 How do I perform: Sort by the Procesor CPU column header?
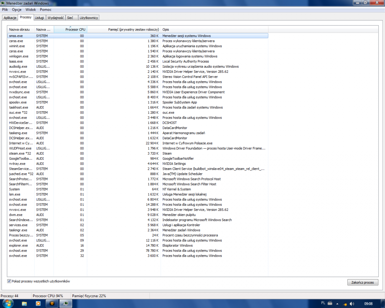[x=70, y=30]
